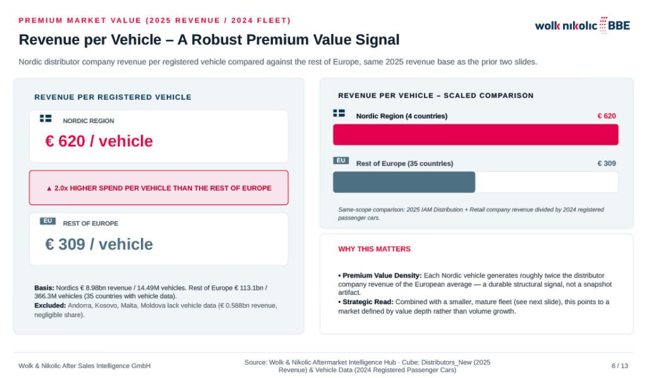Click the Premium Market Value header label
Viewport: 647px width, 378px height.
[155, 20]
